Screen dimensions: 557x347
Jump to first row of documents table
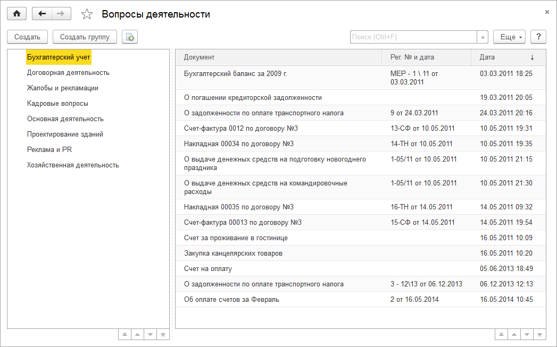point(501,335)
